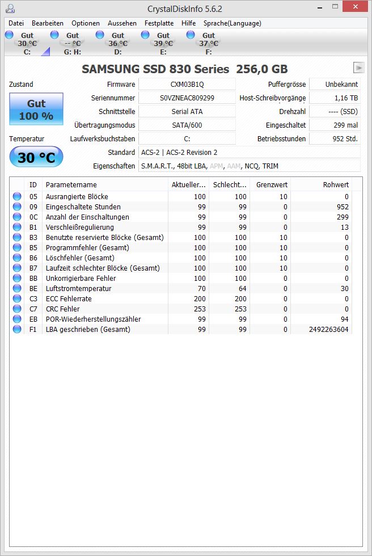This screenshot has width=372, height=556.
Task: Click status icon of Benutzte reservierte Blöcke row
Action: click(17, 238)
